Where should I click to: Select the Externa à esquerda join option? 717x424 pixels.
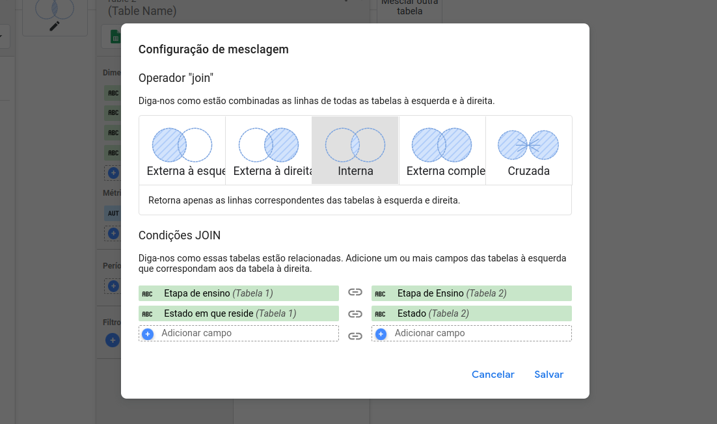(182, 151)
